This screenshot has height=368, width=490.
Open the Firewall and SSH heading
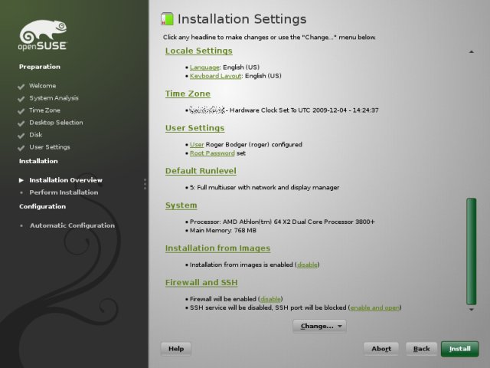point(201,283)
